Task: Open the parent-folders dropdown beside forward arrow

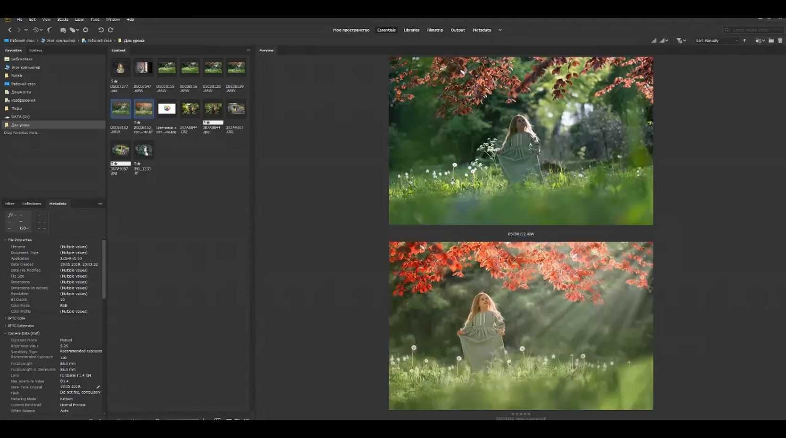Action: 26,30
